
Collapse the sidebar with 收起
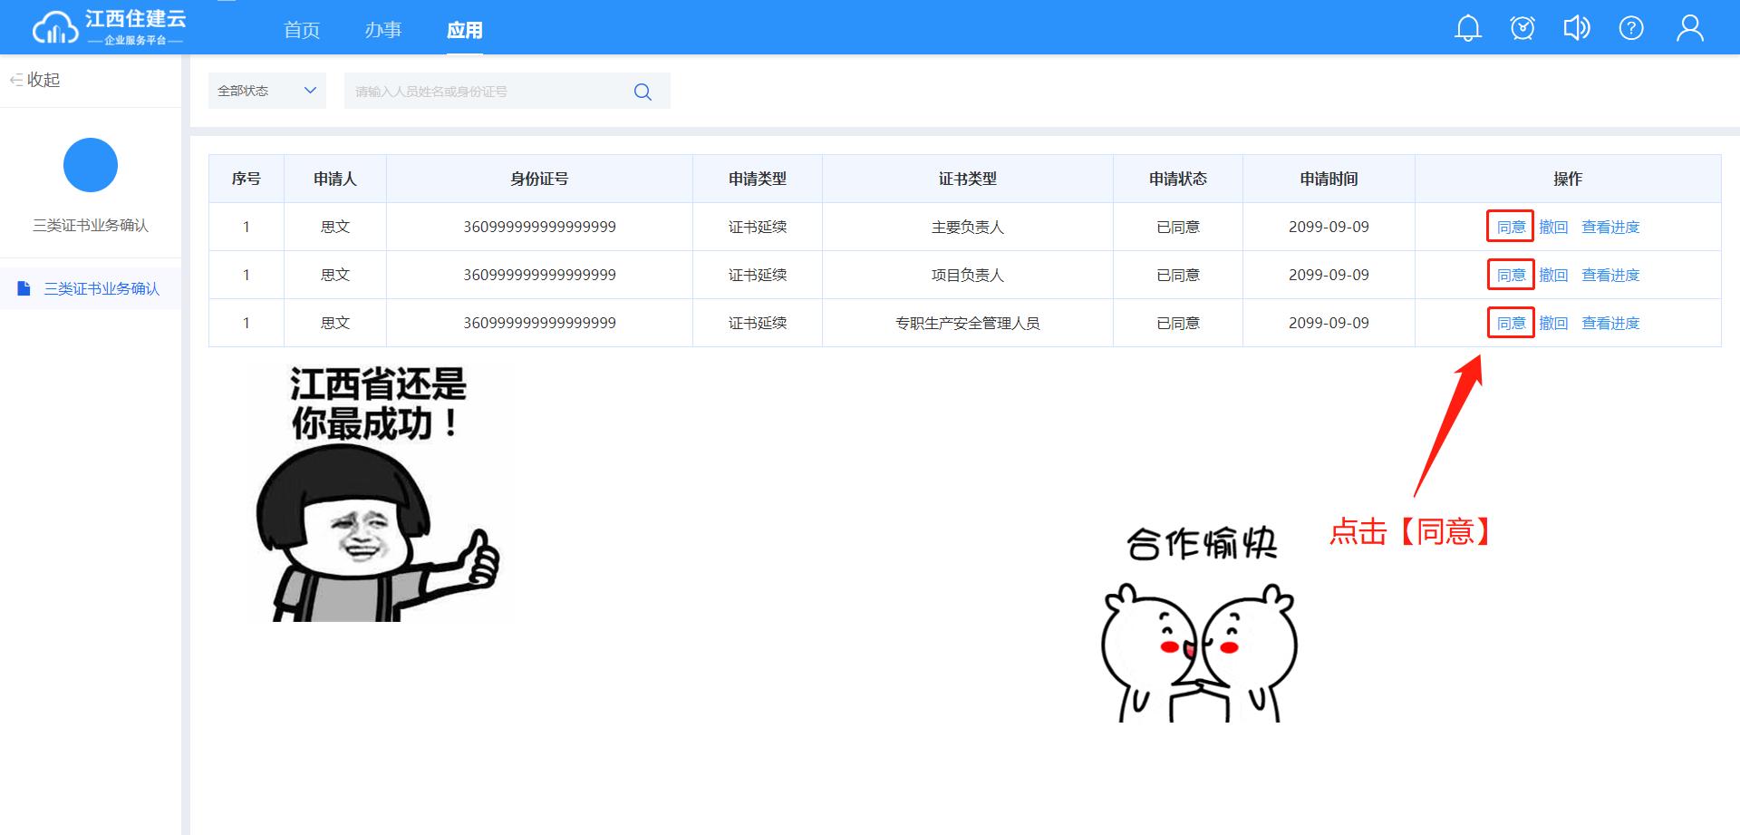[34, 80]
